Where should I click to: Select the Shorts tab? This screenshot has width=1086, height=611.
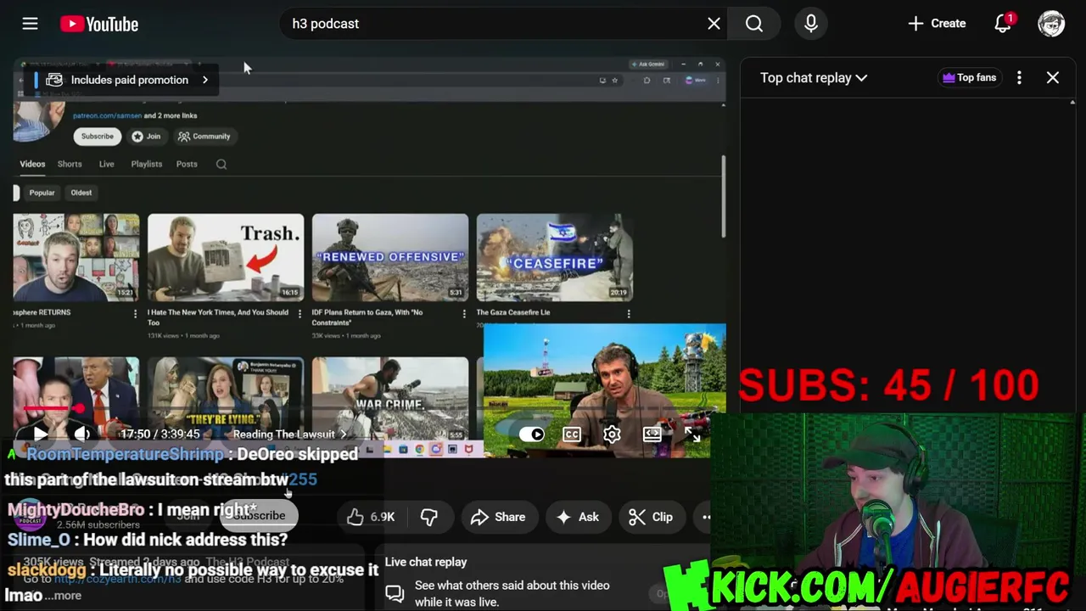(x=70, y=164)
